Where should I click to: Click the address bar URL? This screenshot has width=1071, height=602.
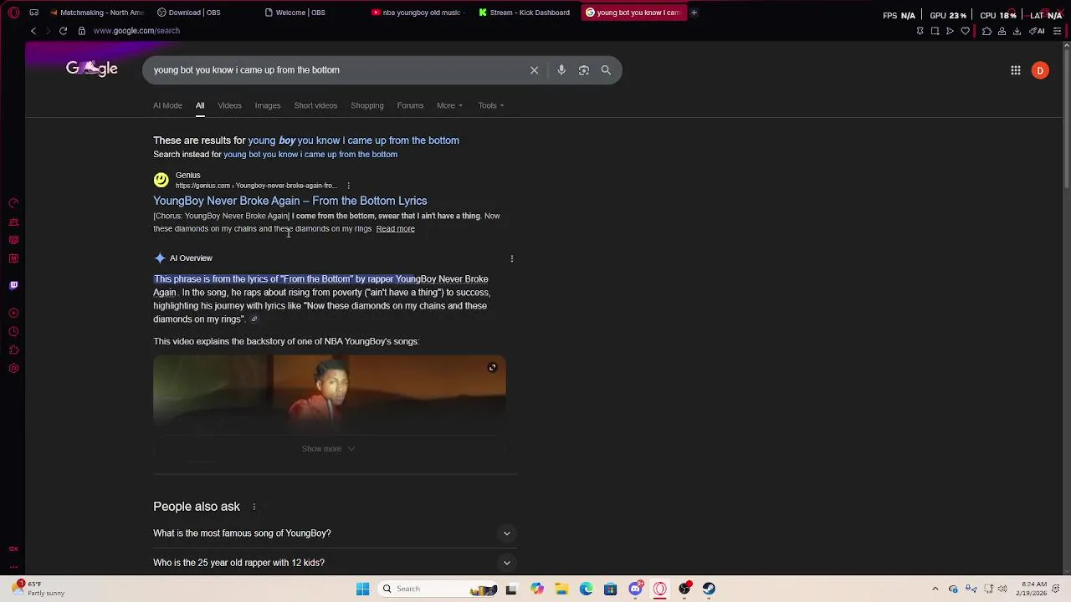(x=136, y=31)
